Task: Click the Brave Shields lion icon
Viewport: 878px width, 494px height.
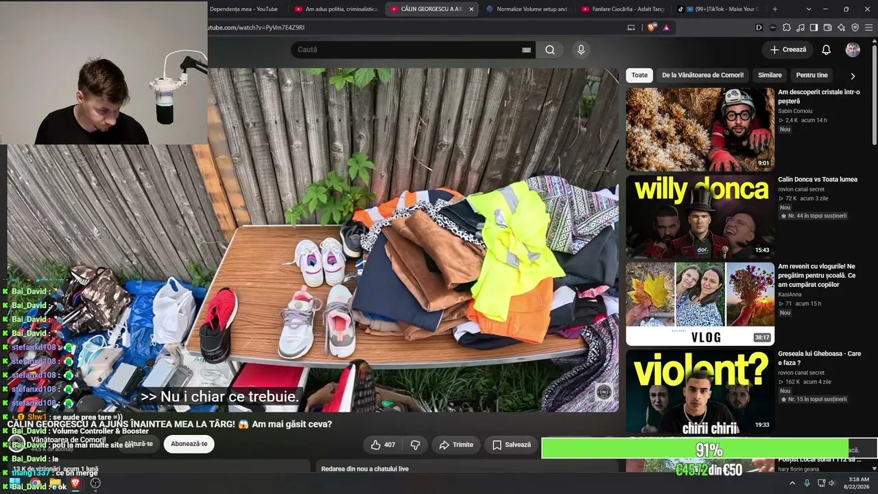Action: (x=652, y=27)
